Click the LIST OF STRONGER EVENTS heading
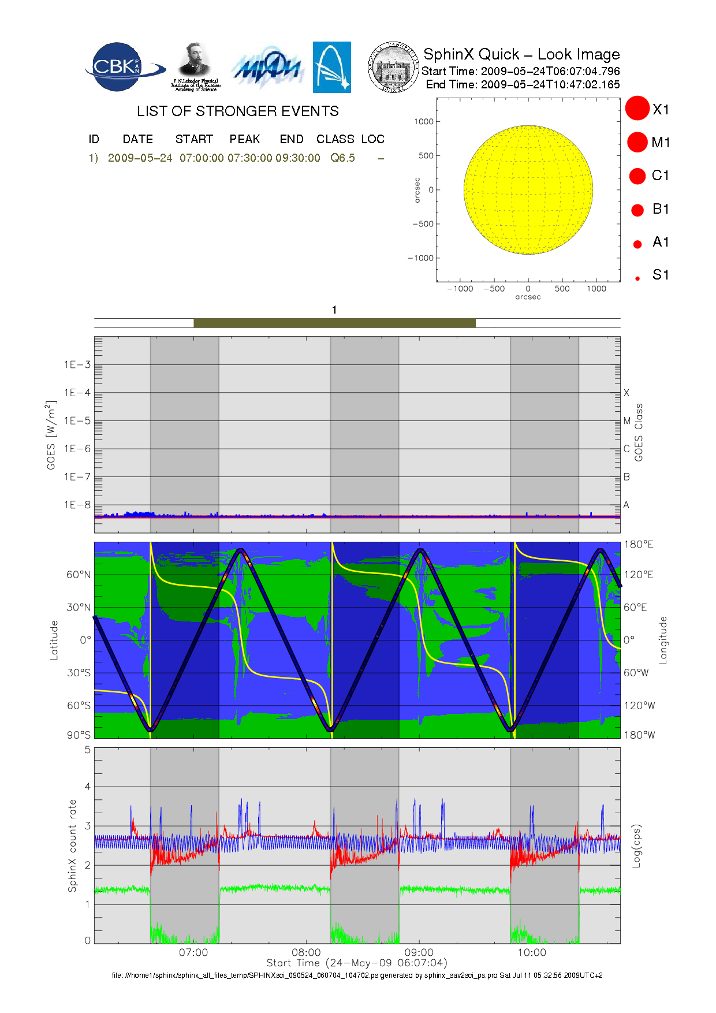 tap(237, 111)
